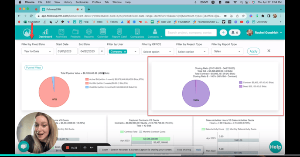Image resolution: width=300 pixels, height=157 pixels.
Task: Toggle Cold Bid legend entry
Action: pos(111,87)
